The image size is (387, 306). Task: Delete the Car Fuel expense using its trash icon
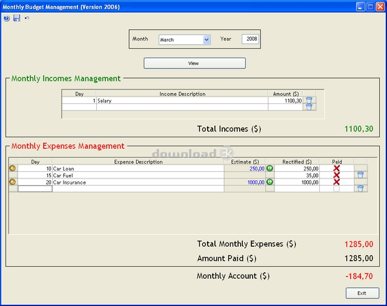(360, 175)
